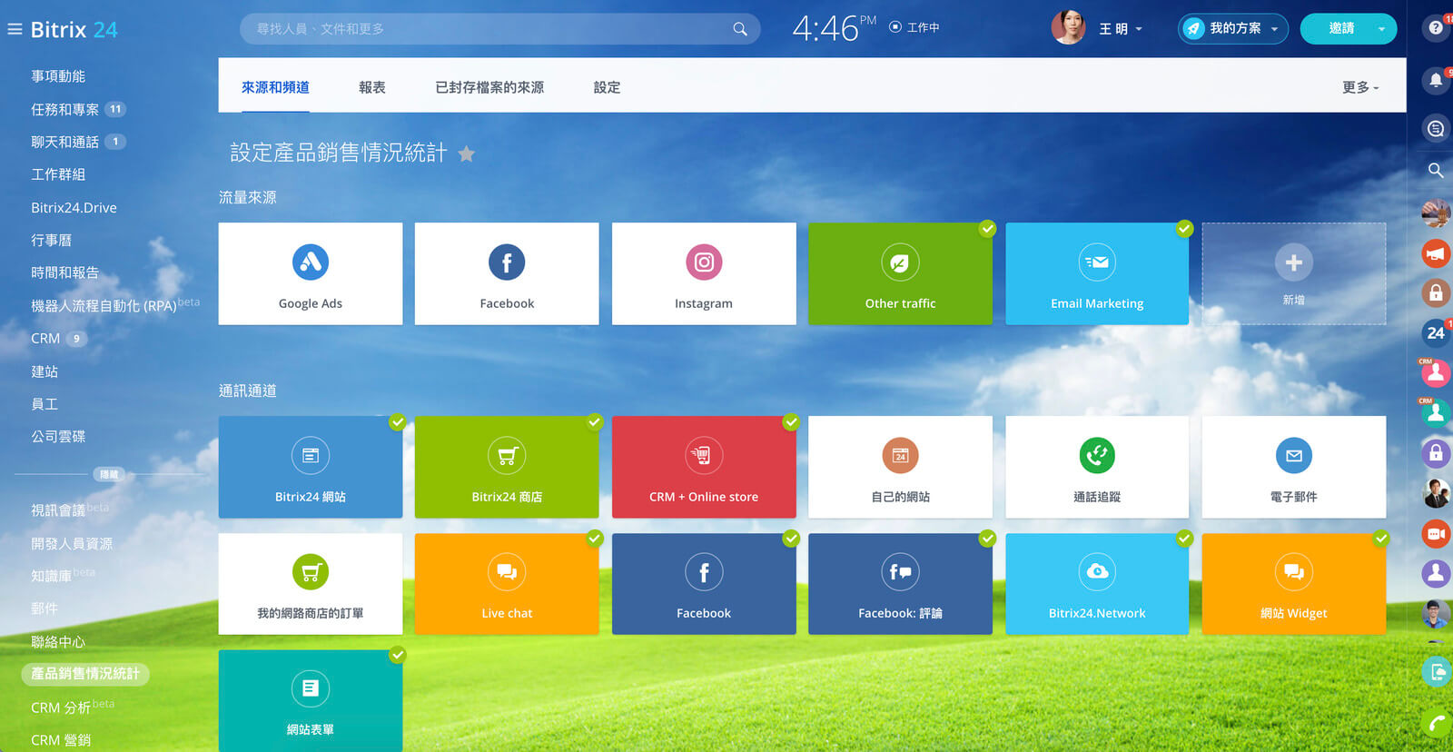Open the 網站表單 channel tile
This screenshot has width=1453, height=752.
311,700
